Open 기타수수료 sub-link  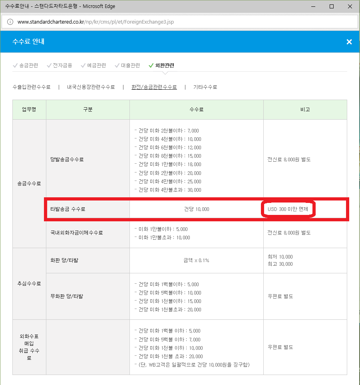tap(205, 87)
